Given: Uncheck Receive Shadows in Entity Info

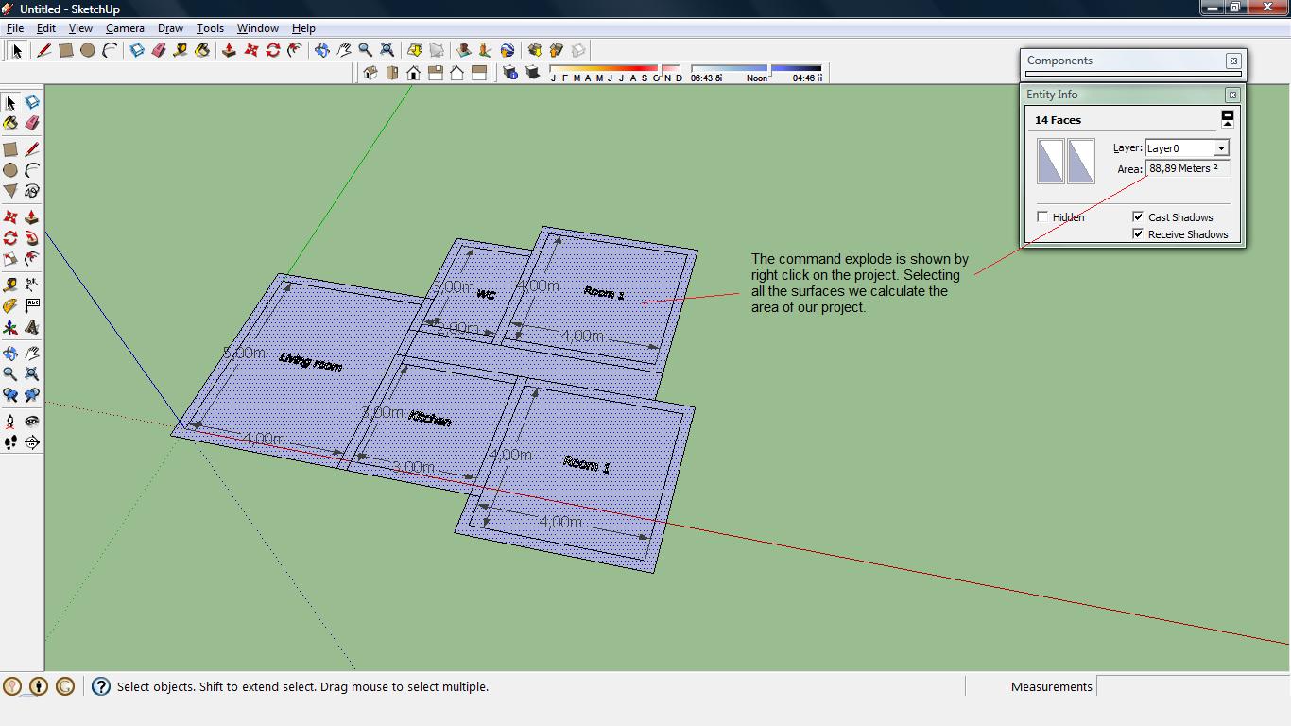Looking at the screenshot, I should point(1137,233).
